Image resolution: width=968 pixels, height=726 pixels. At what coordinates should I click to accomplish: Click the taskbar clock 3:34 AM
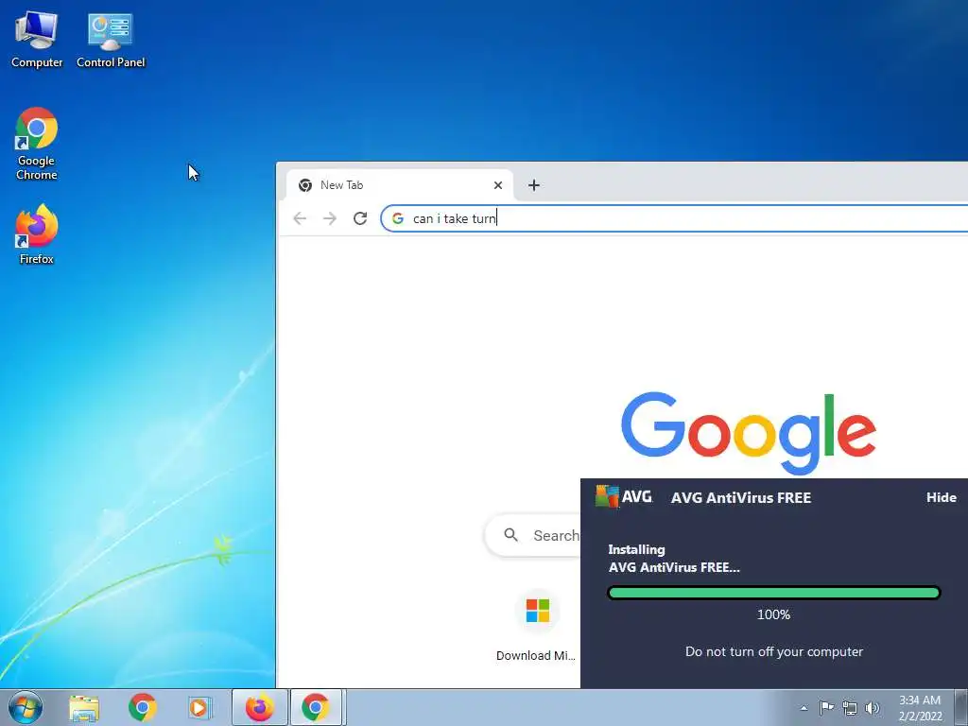click(920, 707)
